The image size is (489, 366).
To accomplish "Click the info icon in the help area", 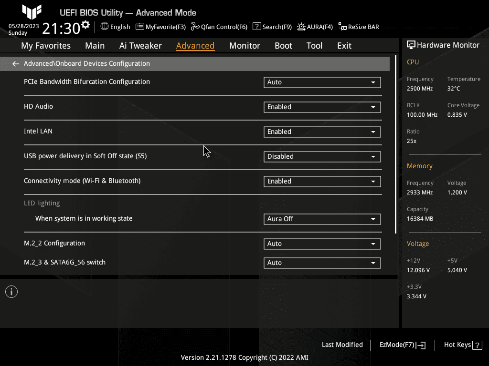I will (x=11, y=292).
